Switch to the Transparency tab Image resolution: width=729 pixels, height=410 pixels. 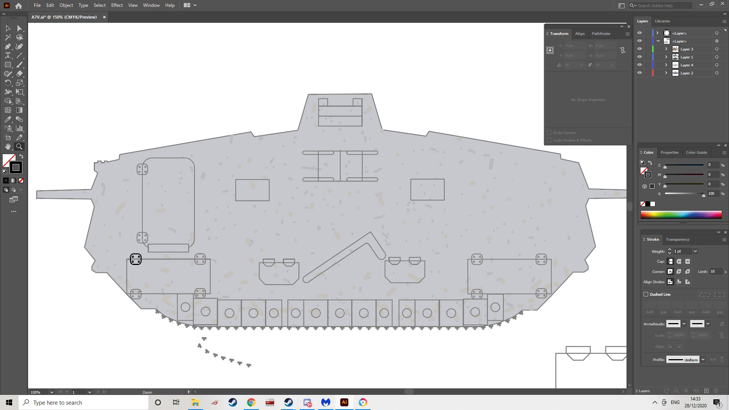pyautogui.click(x=677, y=240)
